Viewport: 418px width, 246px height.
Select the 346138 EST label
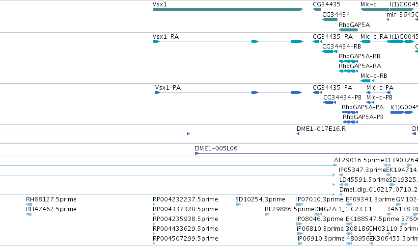[398, 209]
